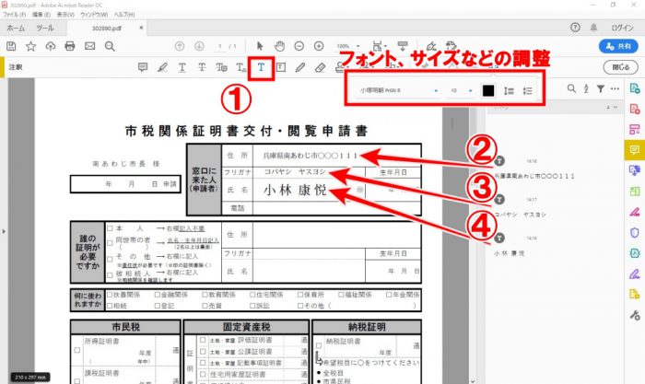Switch to the ツール tab
645x384 pixels.
tap(45, 28)
